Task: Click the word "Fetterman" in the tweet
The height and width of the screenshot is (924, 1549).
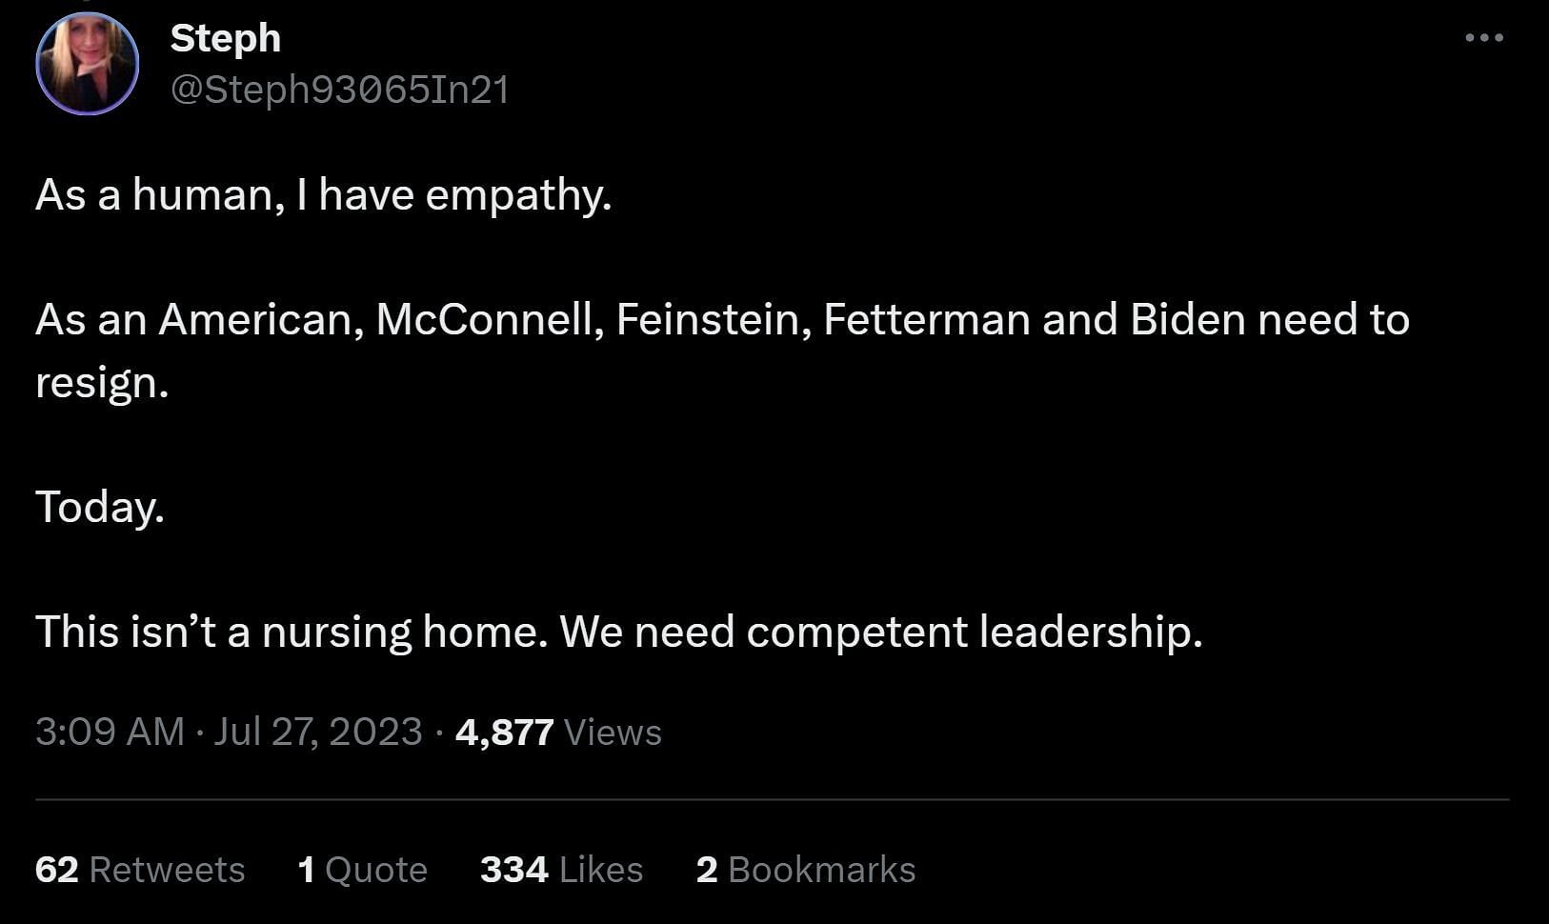Action: coord(926,320)
